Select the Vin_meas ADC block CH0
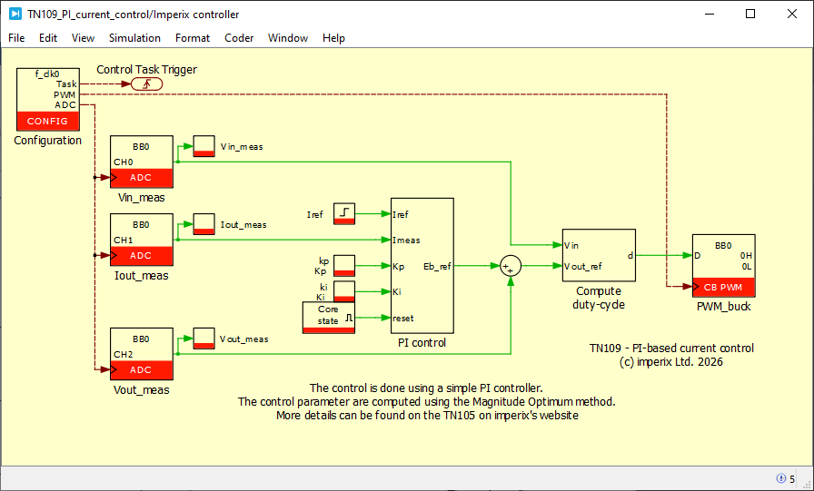The image size is (814, 491). click(142, 162)
